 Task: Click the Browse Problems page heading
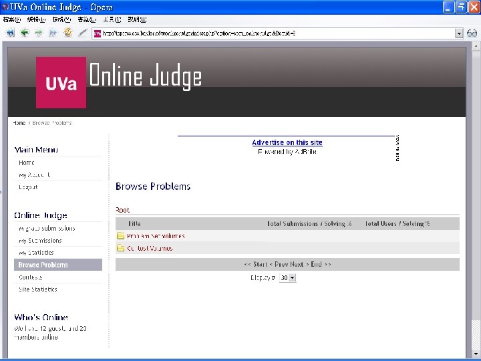tap(153, 187)
